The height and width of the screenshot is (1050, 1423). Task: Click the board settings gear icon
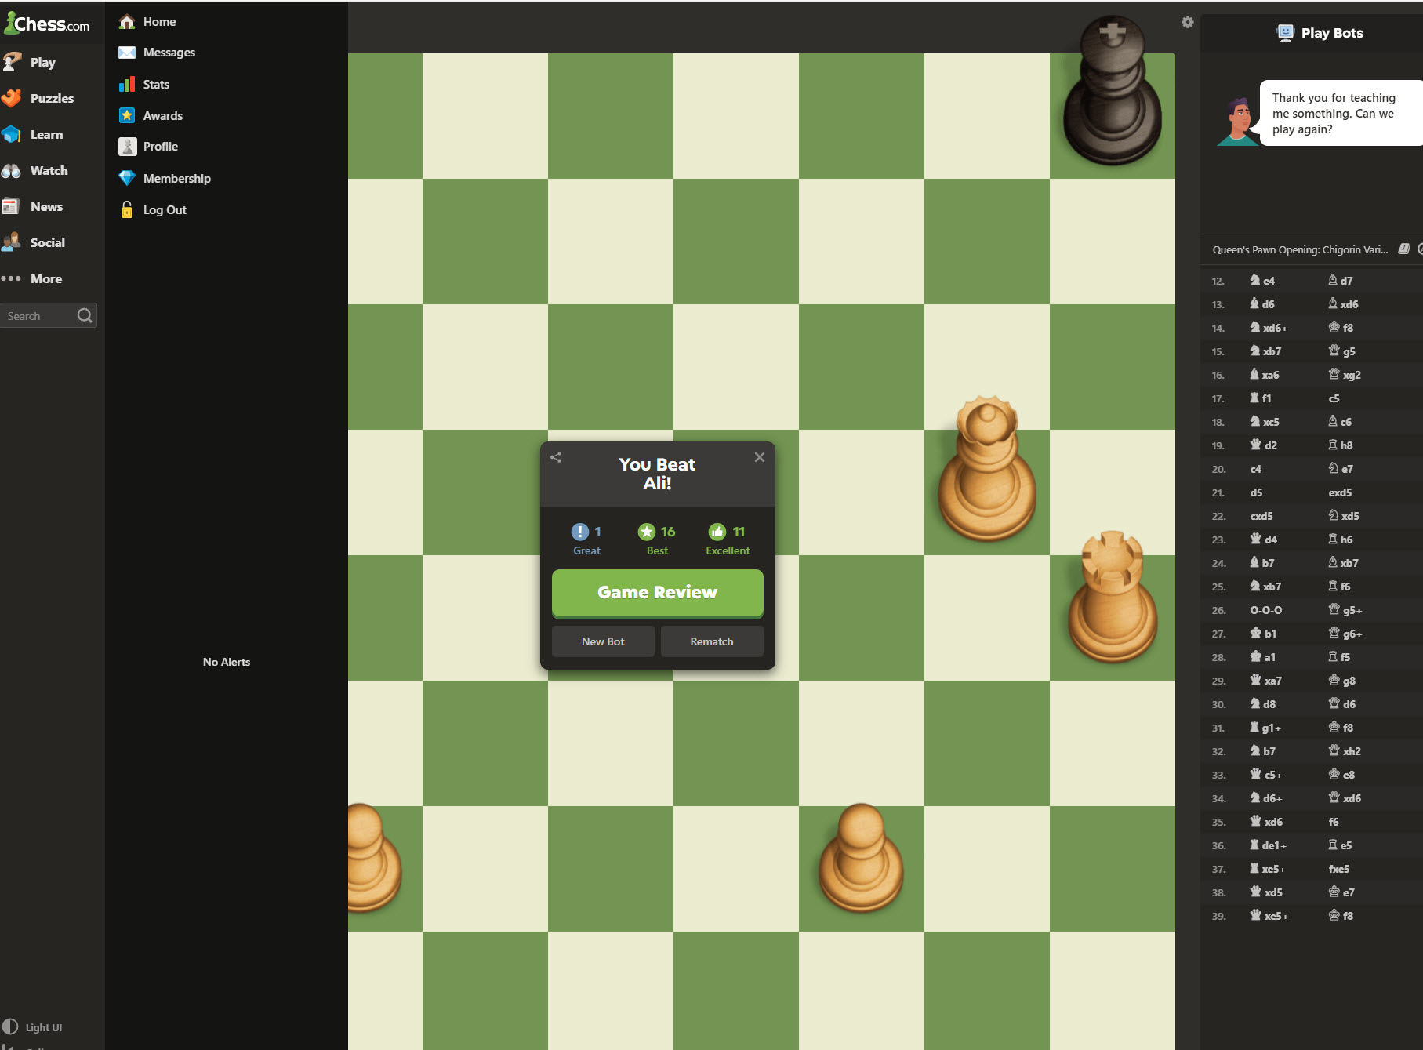(1187, 22)
